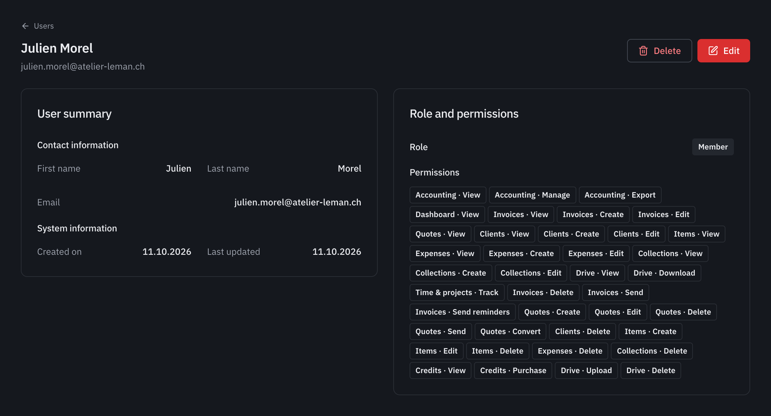
Task: Click the Items · View permission tag
Action: [696, 234]
